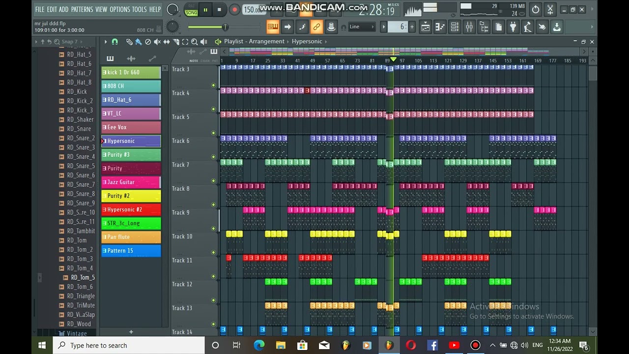Open the Piano roll from toolbar

click(x=440, y=27)
